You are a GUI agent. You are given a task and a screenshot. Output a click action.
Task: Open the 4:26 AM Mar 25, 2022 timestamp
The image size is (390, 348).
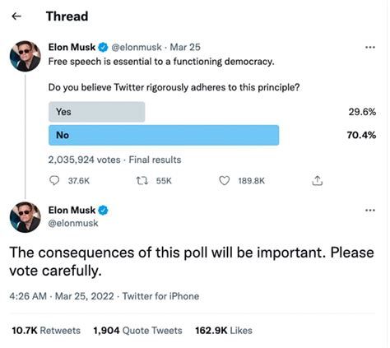point(62,296)
